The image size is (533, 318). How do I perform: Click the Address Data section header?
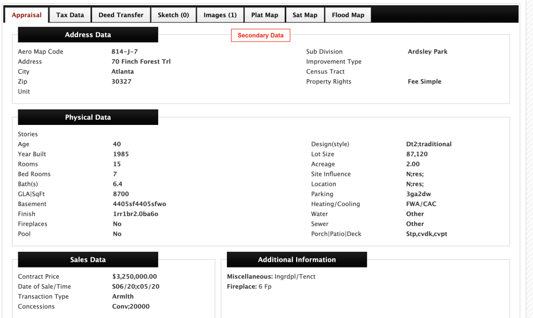[88, 35]
